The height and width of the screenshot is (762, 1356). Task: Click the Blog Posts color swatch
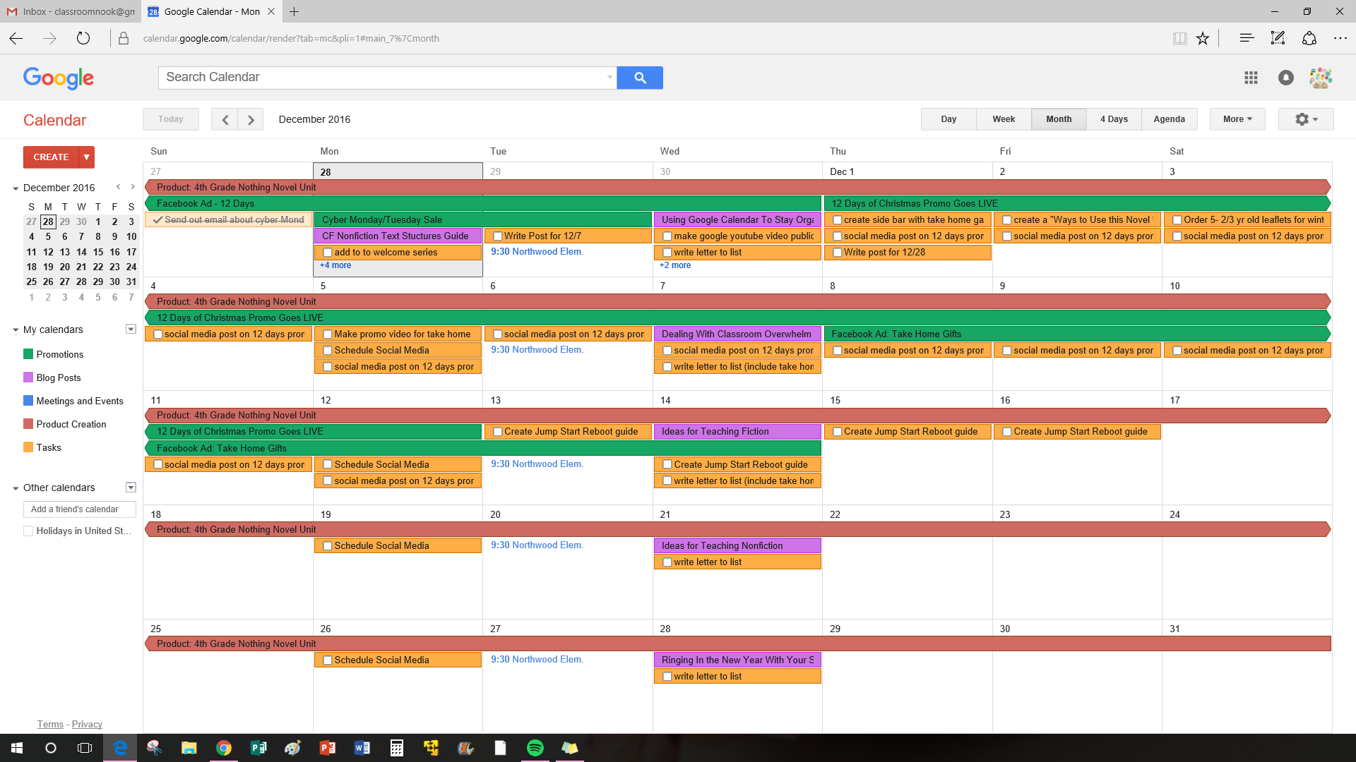(x=27, y=377)
